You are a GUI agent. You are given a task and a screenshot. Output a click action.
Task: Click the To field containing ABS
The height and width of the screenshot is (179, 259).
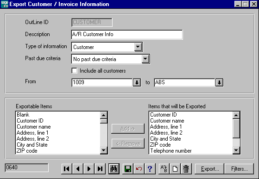[184, 82]
